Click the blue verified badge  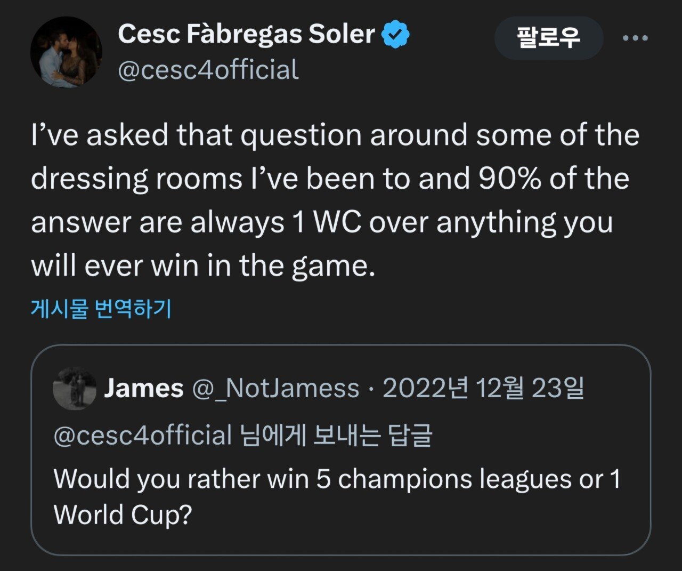(x=395, y=34)
